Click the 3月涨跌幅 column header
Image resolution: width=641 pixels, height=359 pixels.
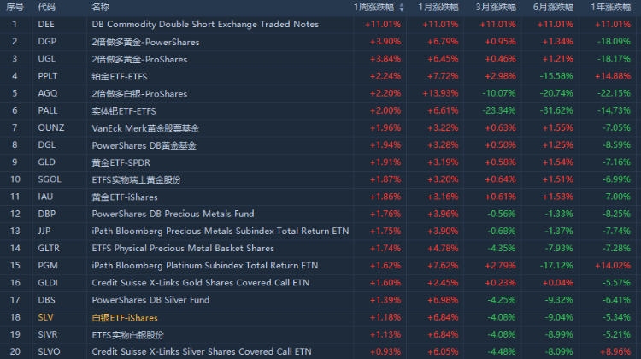[x=496, y=7]
